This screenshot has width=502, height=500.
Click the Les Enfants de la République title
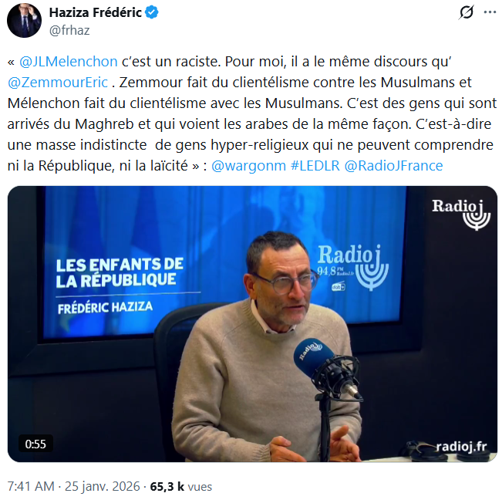coord(120,272)
